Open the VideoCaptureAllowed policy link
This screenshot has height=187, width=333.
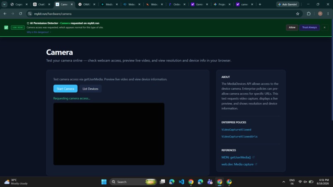click(x=236, y=130)
